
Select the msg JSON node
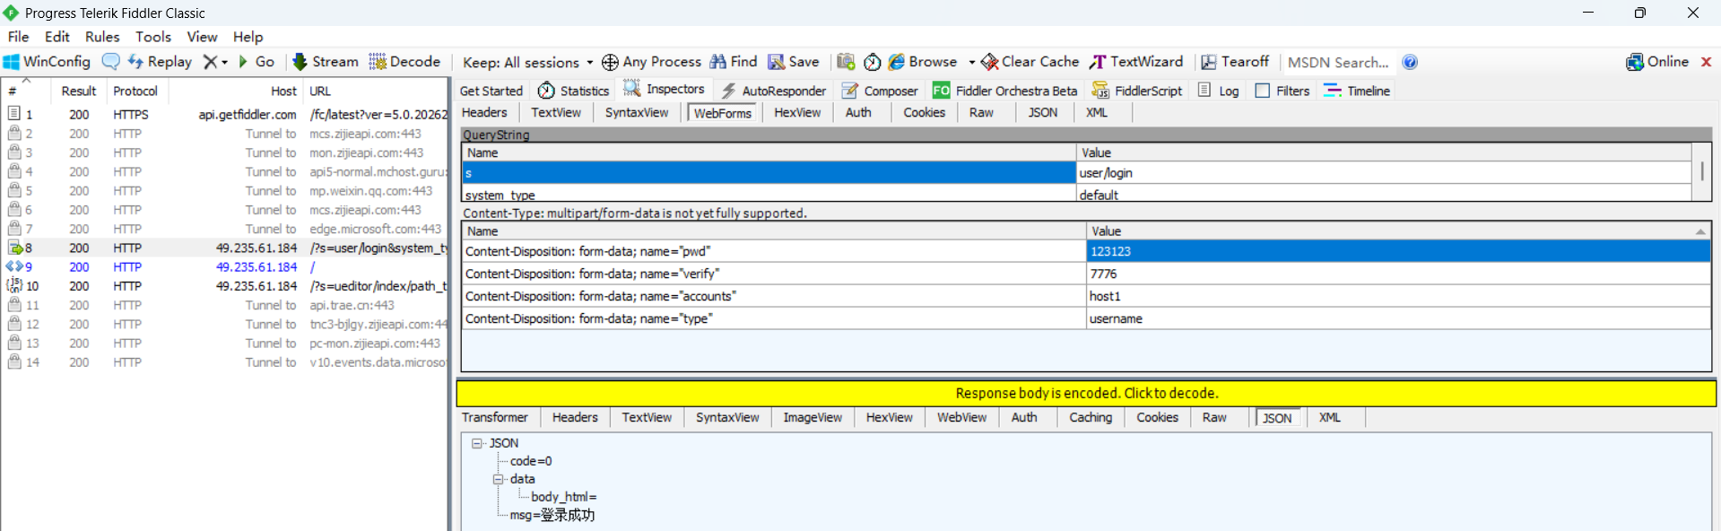pyautogui.click(x=552, y=515)
